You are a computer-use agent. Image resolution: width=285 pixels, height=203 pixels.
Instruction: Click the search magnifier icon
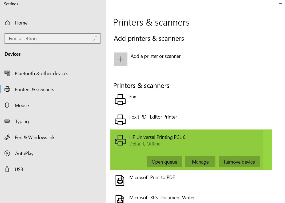click(x=95, y=38)
